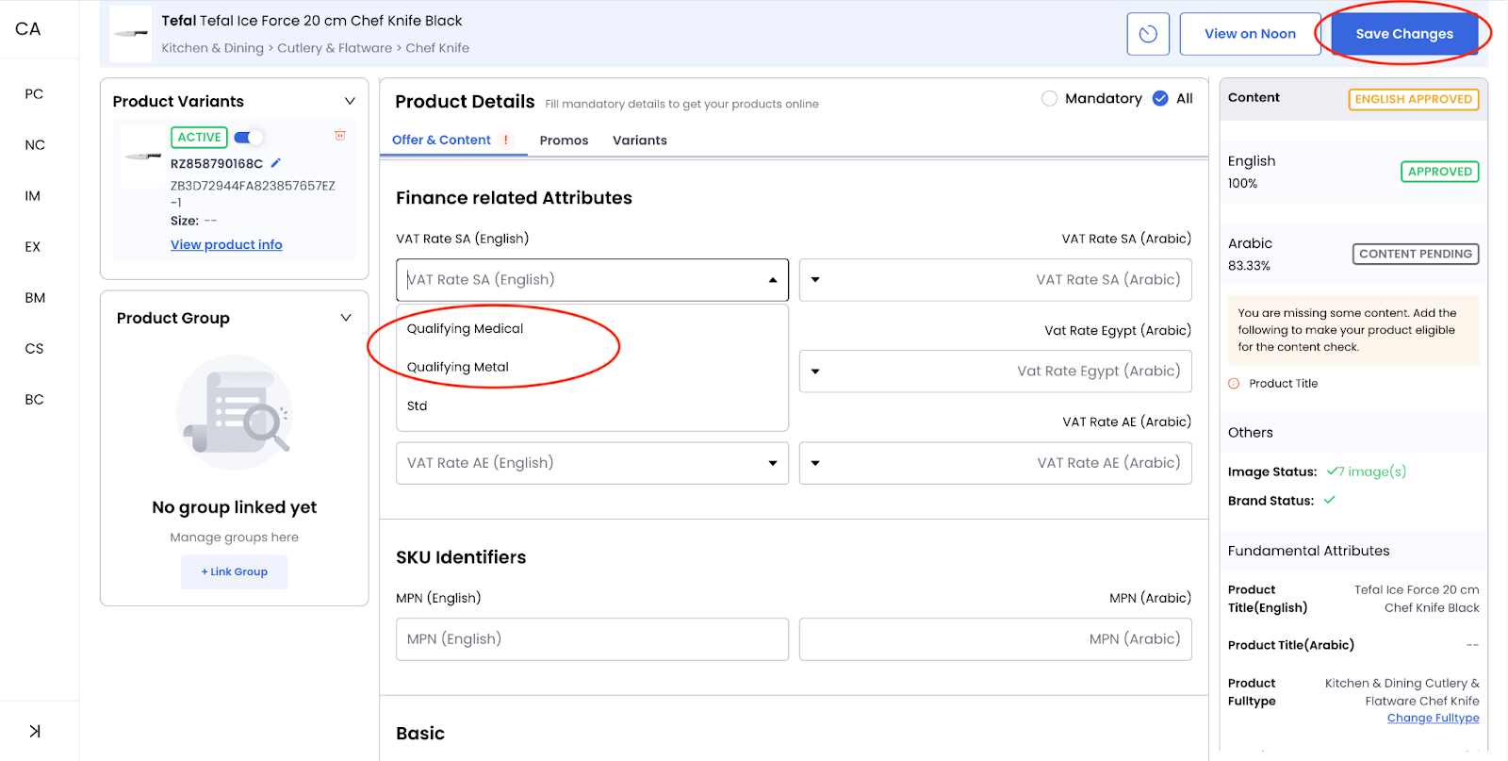Viewport: 1508px width, 761px height.
Task: Open the NC sidebar item
Action: [35, 145]
